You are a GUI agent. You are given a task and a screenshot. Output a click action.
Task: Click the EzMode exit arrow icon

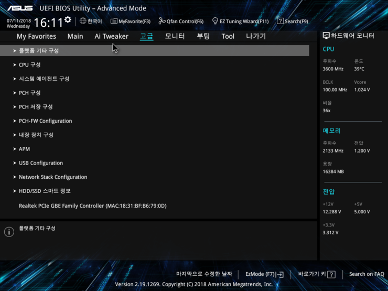pos(280,274)
